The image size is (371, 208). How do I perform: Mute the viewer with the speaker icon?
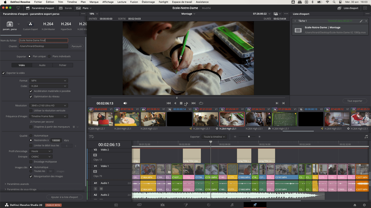125,103
